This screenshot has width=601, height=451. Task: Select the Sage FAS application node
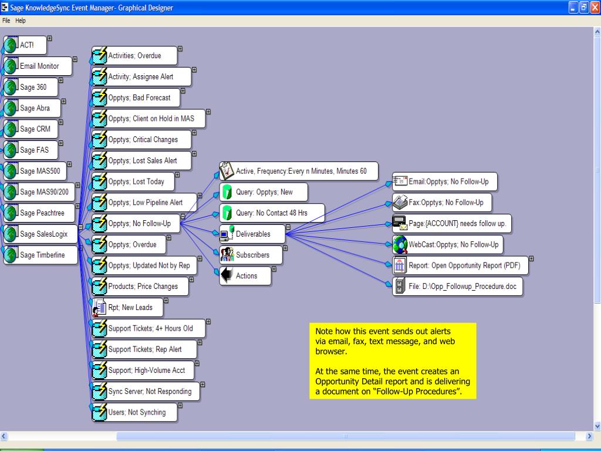[31, 150]
